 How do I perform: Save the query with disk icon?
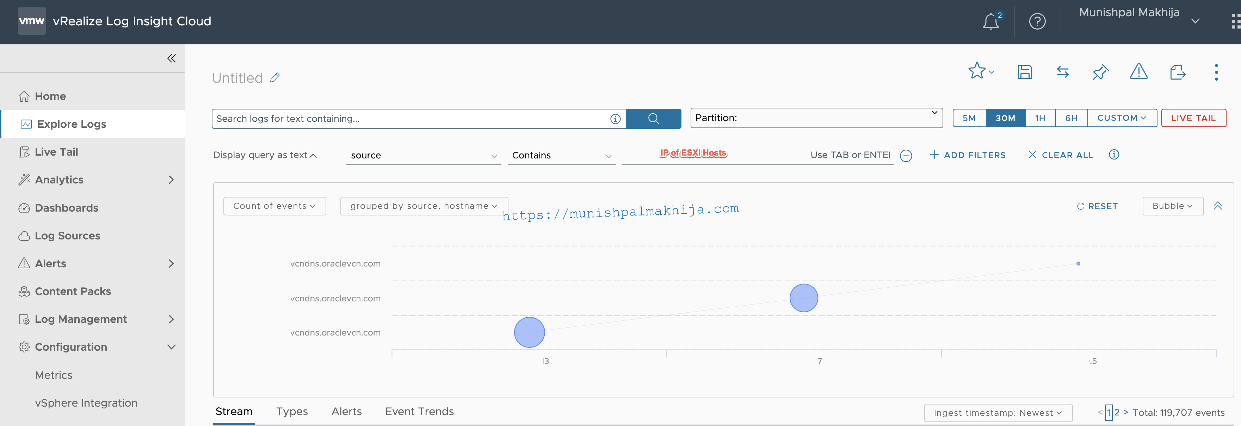1025,72
